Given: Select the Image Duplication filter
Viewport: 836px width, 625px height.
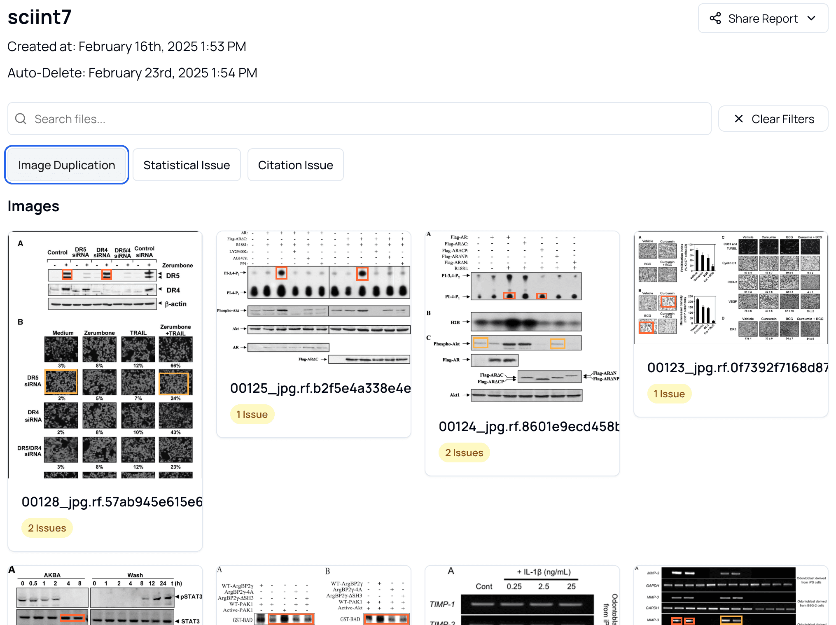Looking at the screenshot, I should 66,165.
